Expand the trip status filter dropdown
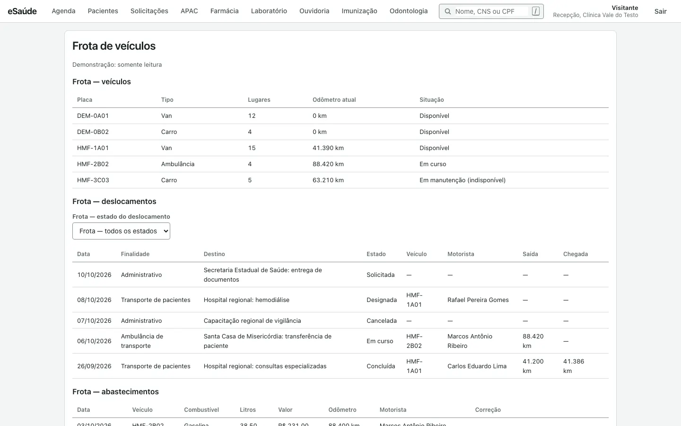The image size is (681, 426). click(x=121, y=231)
